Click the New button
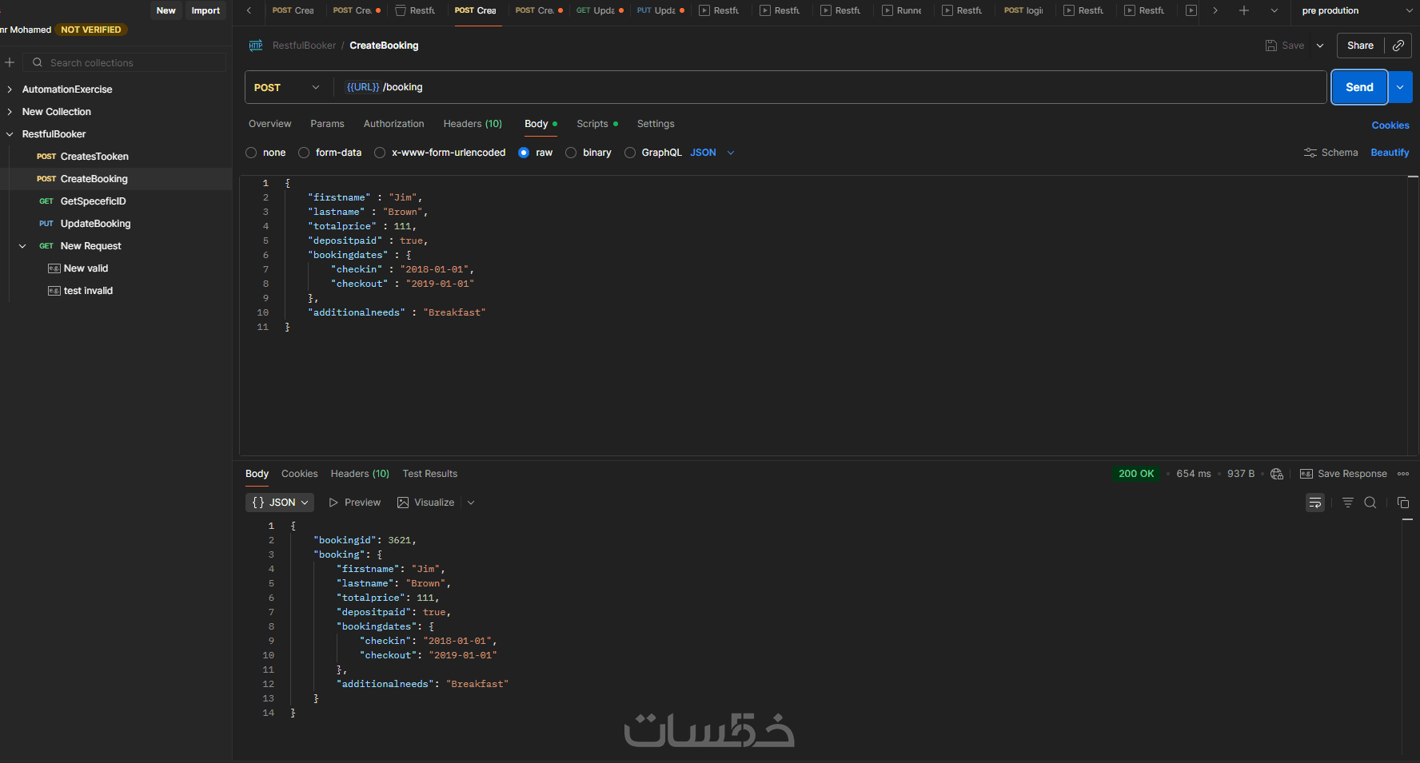The width and height of the screenshot is (1420, 763). click(x=166, y=10)
